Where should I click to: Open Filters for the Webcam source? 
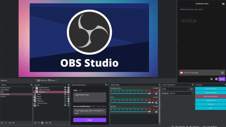tap(52, 80)
